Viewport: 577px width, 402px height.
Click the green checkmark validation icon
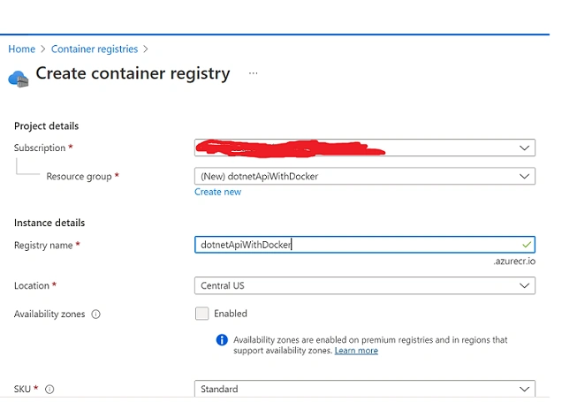click(x=527, y=245)
